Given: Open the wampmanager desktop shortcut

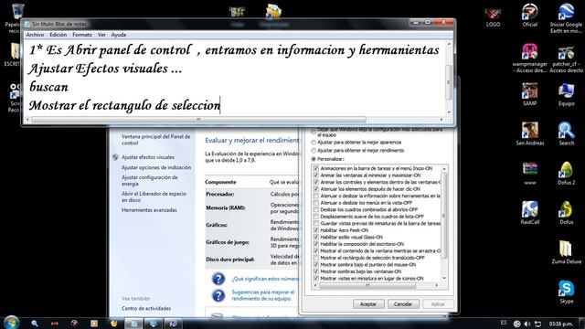Looking at the screenshot, I should coord(529,58).
